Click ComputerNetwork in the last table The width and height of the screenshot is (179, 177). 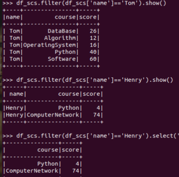pyautogui.click(x=32, y=171)
